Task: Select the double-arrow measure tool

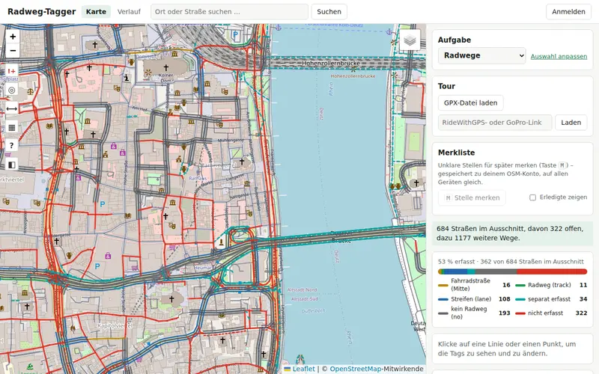Action: click(12, 108)
